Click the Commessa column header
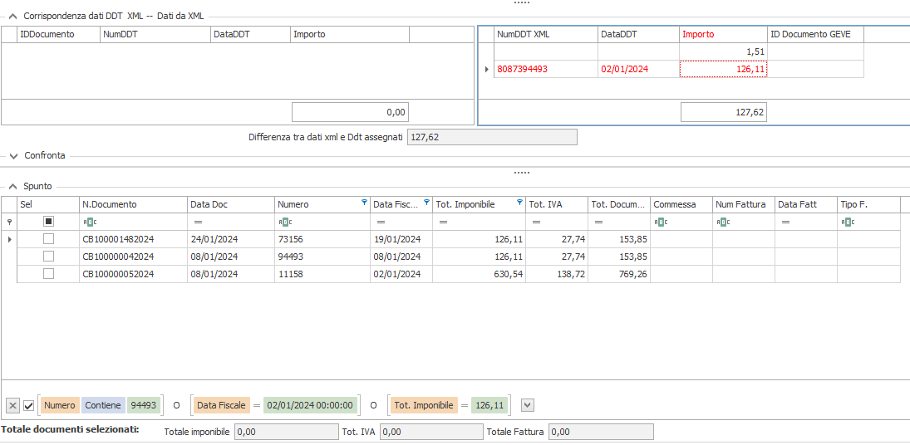The image size is (910, 445). click(681, 204)
